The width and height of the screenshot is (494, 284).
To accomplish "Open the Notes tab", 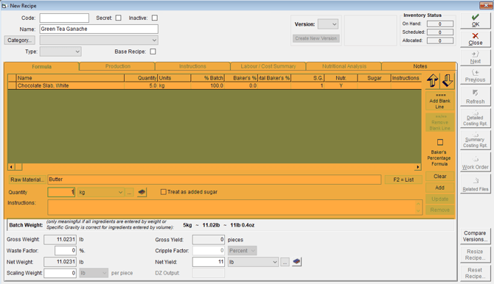I will 420,66.
